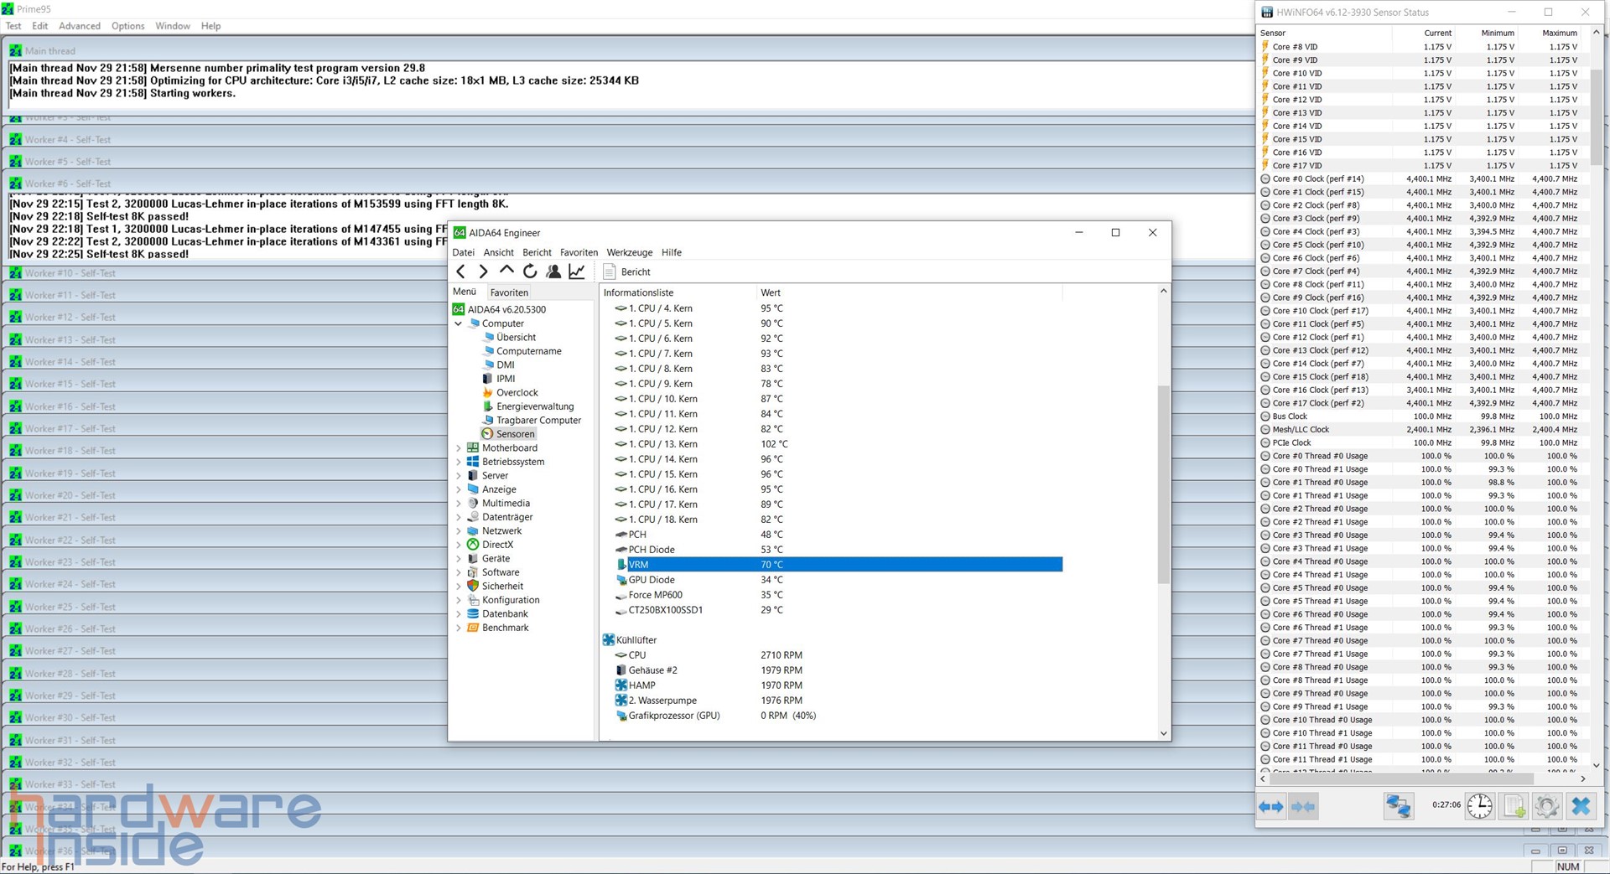Expand the Netzwerk tree node
Screen dimensions: 1610x874
[x=459, y=531]
